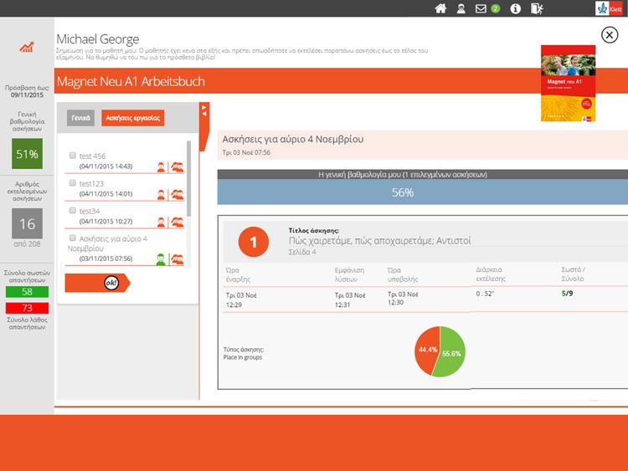Click the statistics chart icon in sidebar

coord(27,47)
